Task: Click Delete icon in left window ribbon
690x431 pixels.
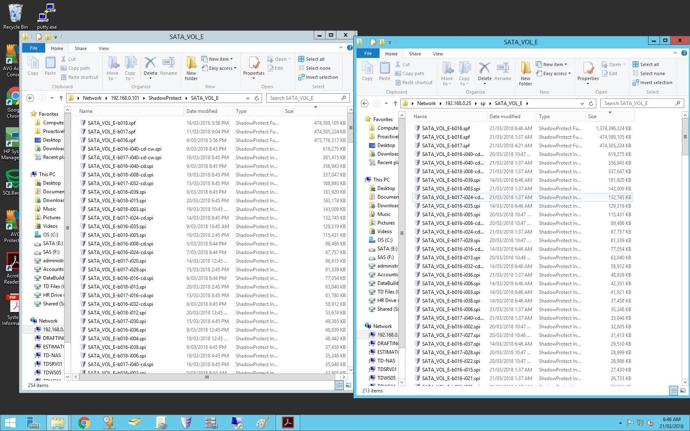Action: 150,66
